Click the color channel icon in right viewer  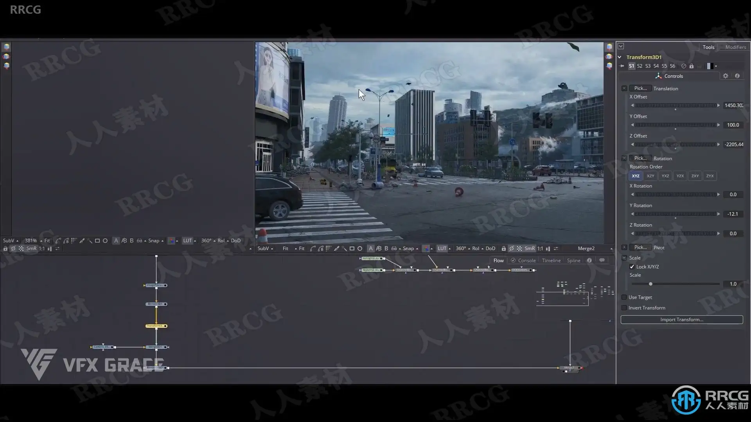[426, 249]
